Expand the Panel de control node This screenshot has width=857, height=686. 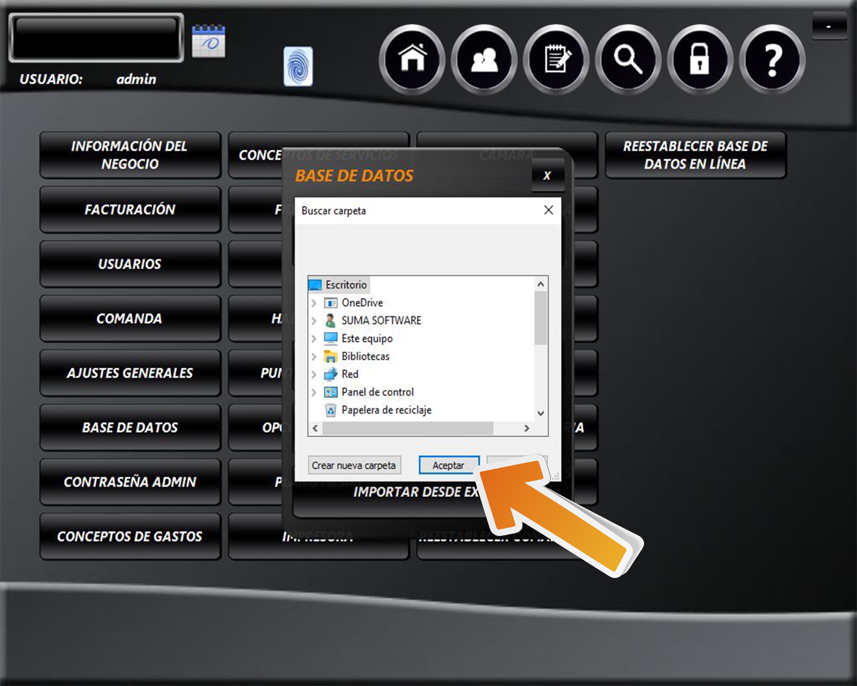pos(314,392)
